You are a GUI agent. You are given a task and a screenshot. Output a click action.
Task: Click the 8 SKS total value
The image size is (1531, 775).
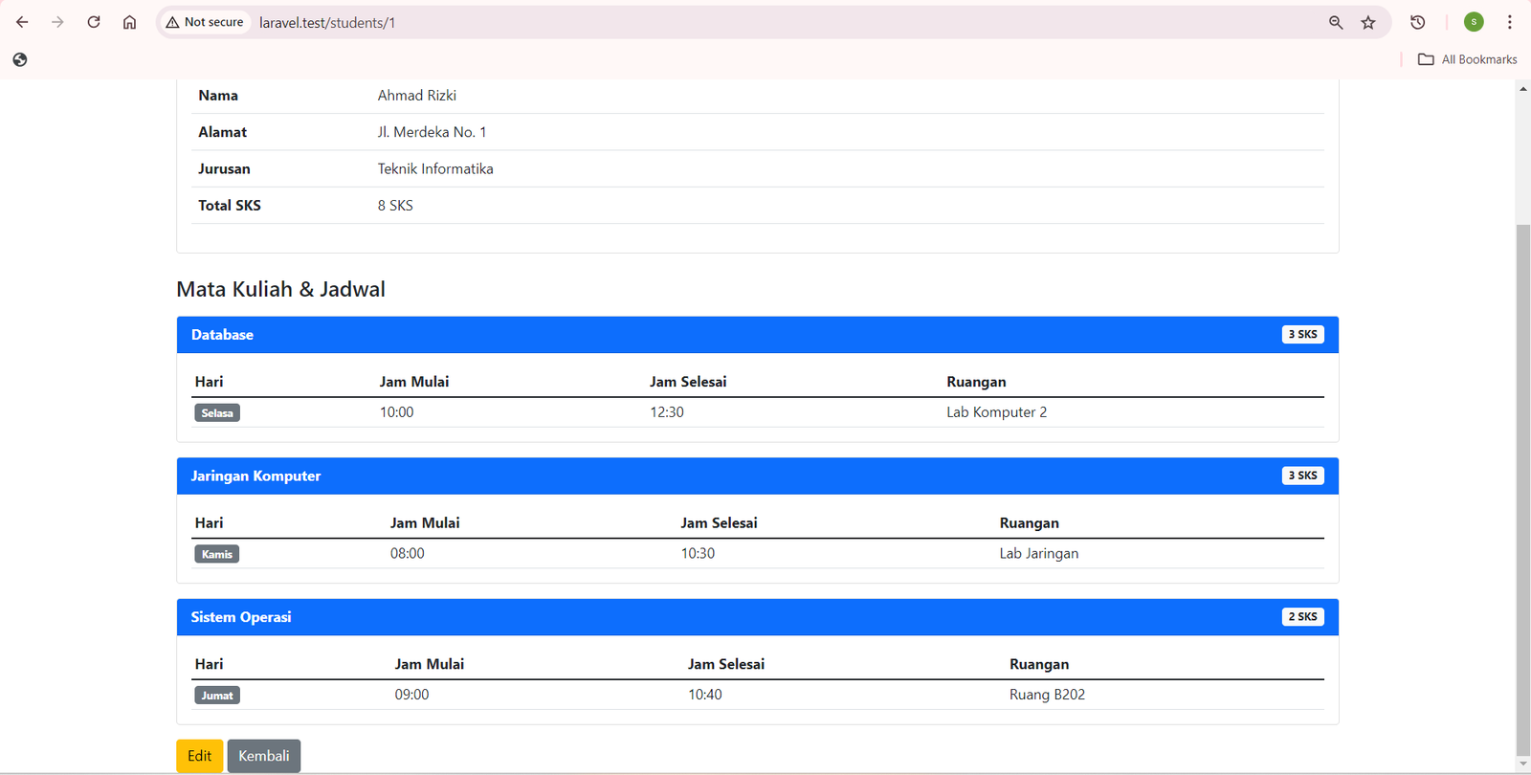(395, 206)
